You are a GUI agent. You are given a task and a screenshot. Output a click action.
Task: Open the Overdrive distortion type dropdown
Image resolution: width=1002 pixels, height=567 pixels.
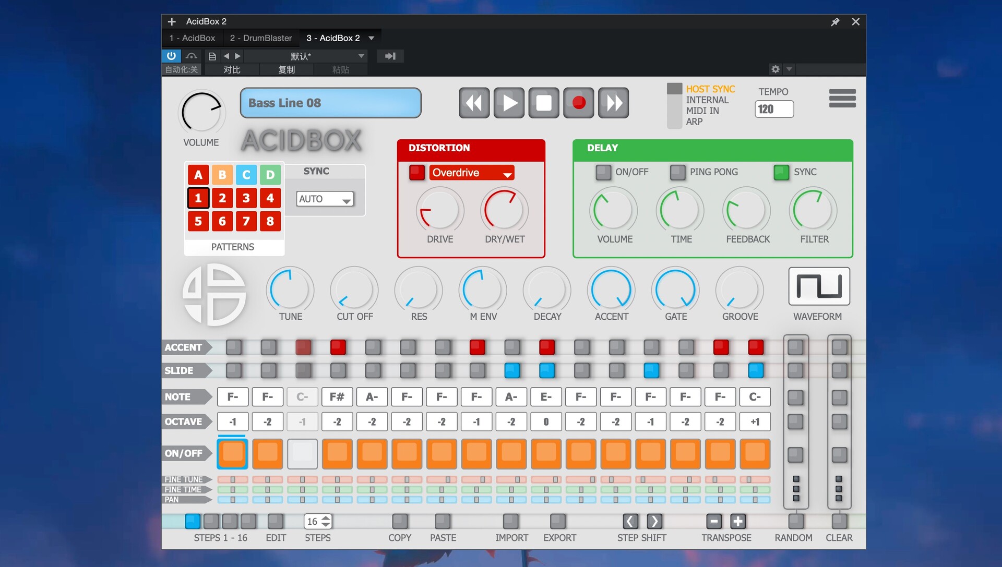click(471, 173)
